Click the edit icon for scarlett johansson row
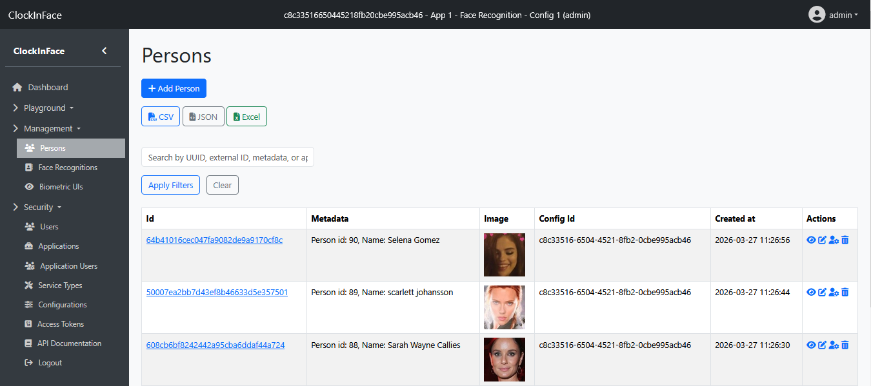This screenshot has height=386, width=871. (x=822, y=292)
